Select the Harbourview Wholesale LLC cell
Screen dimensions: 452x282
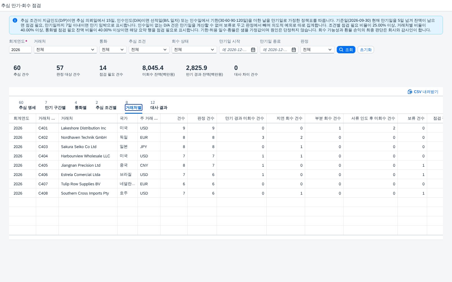coord(88,156)
